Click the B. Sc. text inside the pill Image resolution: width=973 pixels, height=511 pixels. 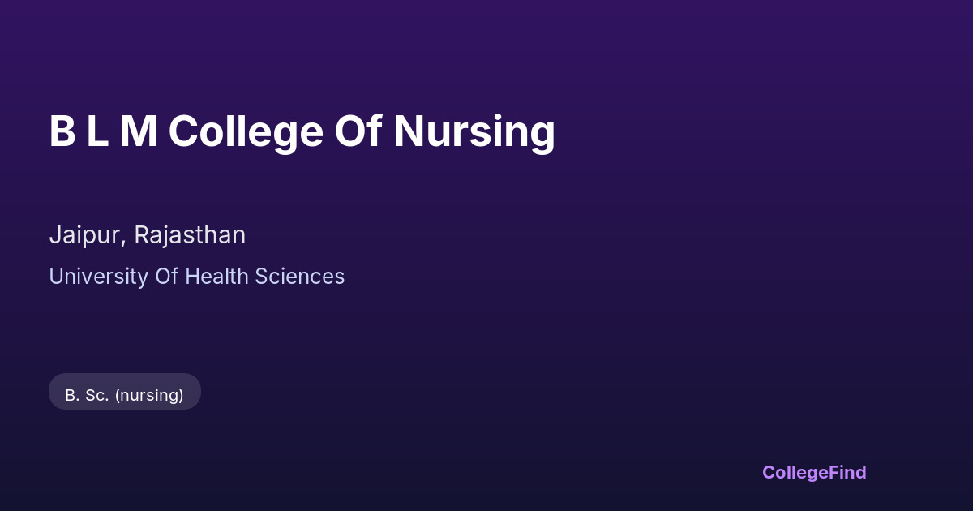87,395
